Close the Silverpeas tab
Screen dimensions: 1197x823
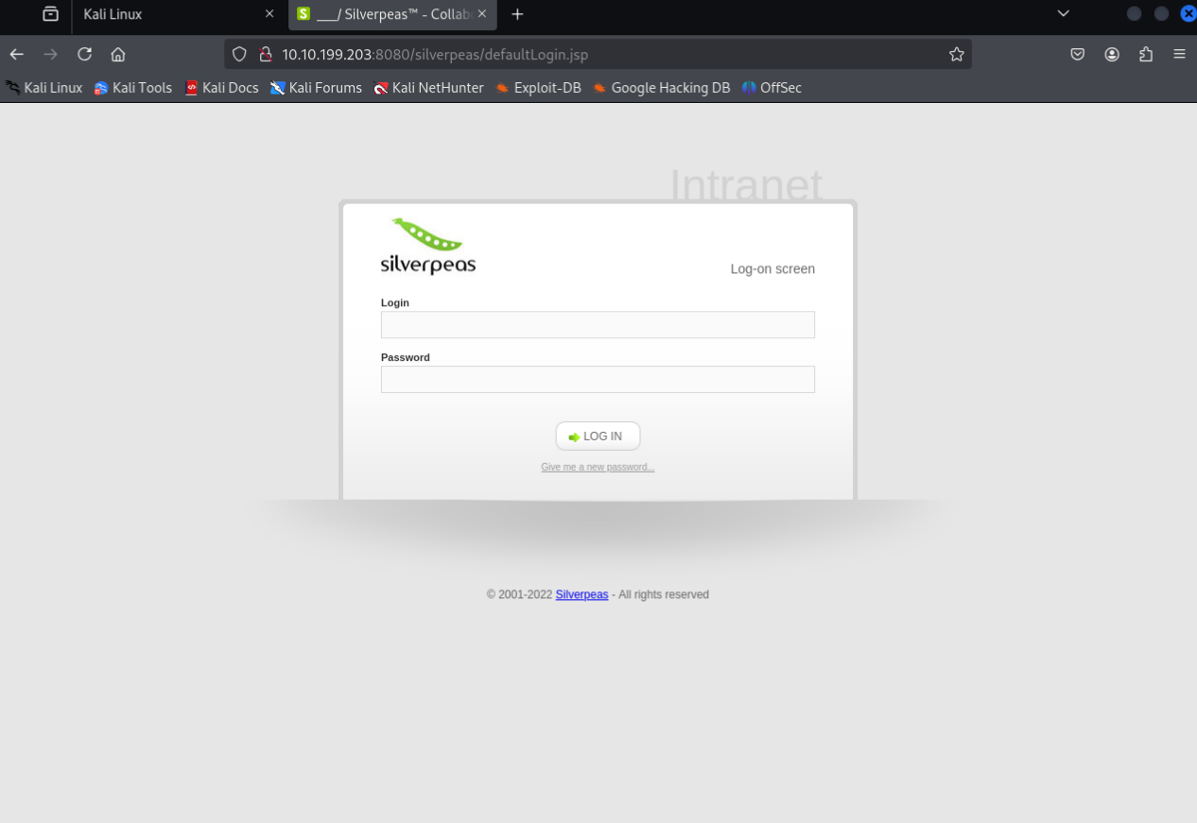pos(482,14)
